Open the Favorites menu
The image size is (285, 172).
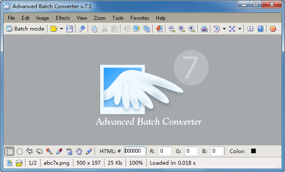[x=140, y=18]
